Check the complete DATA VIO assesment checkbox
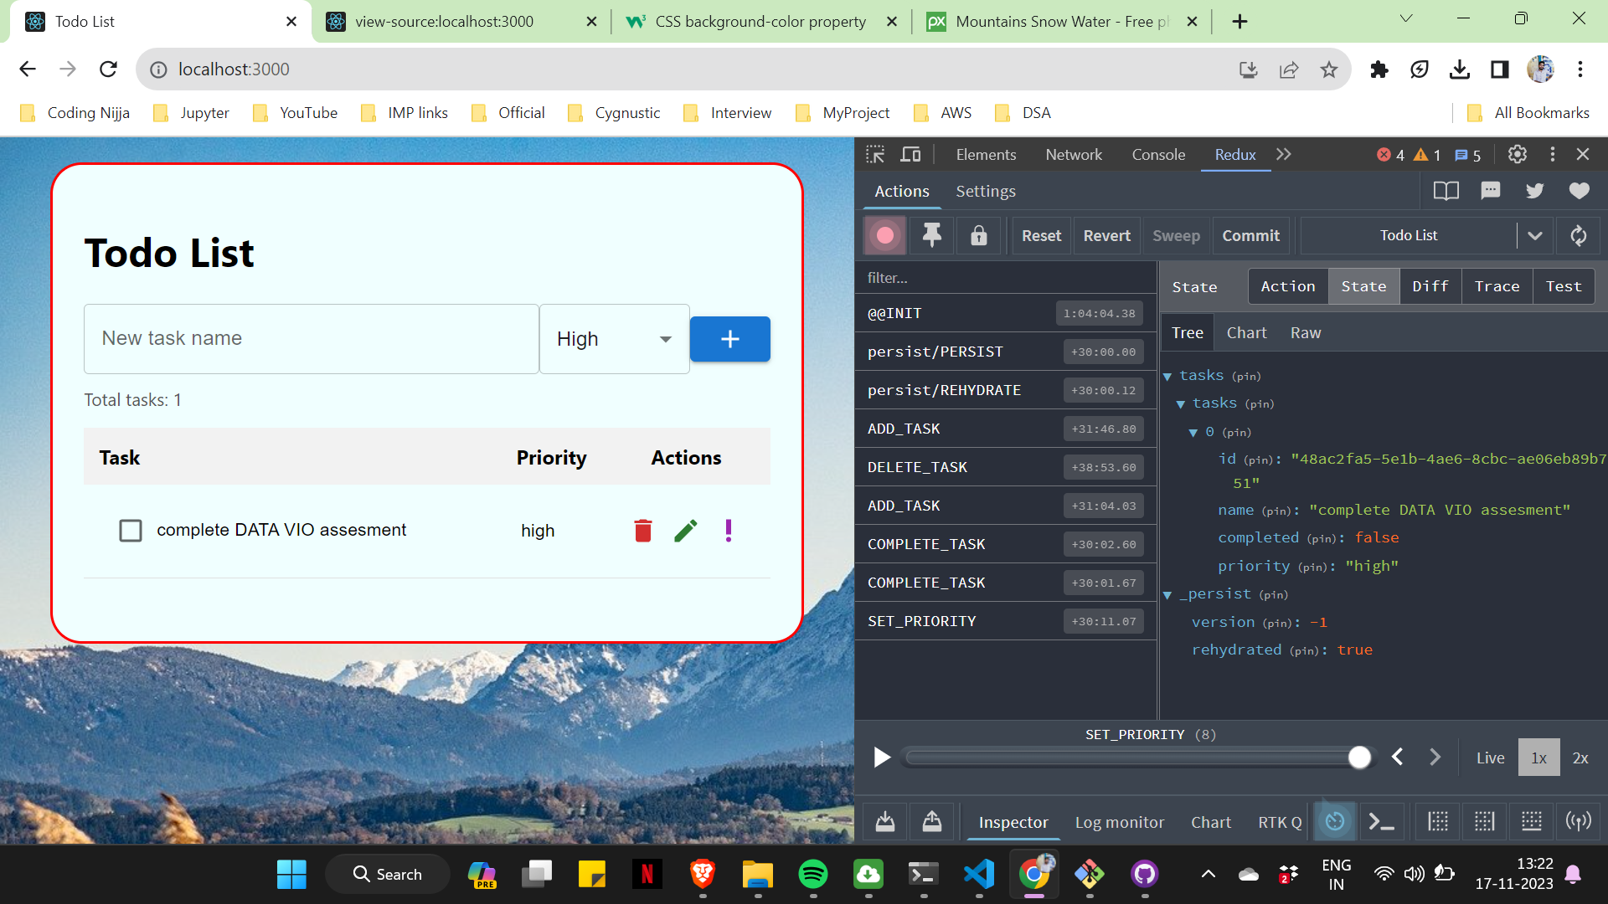This screenshot has width=1608, height=904. [131, 530]
